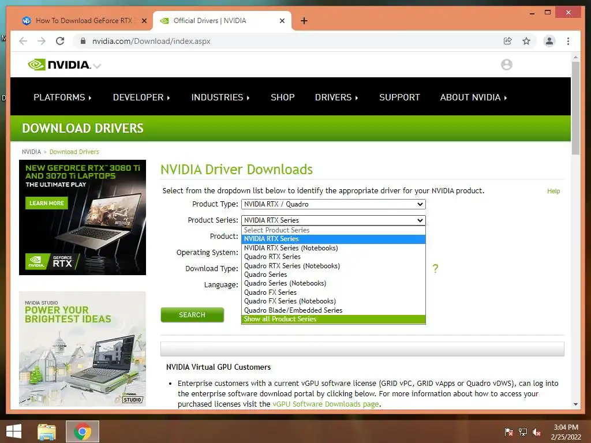Open the Chrome three-dot menu

coord(568,41)
